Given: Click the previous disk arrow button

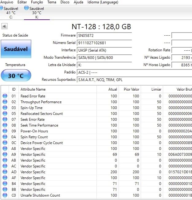Looking at the screenshot, I should (x=5, y=26).
